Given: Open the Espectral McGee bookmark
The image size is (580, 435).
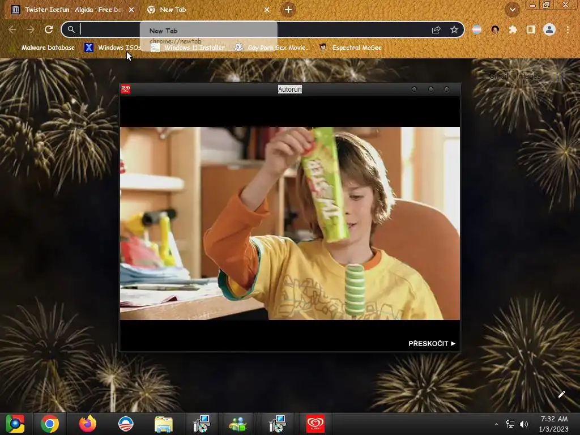Looking at the screenshot, I should [x=350, y=48].
